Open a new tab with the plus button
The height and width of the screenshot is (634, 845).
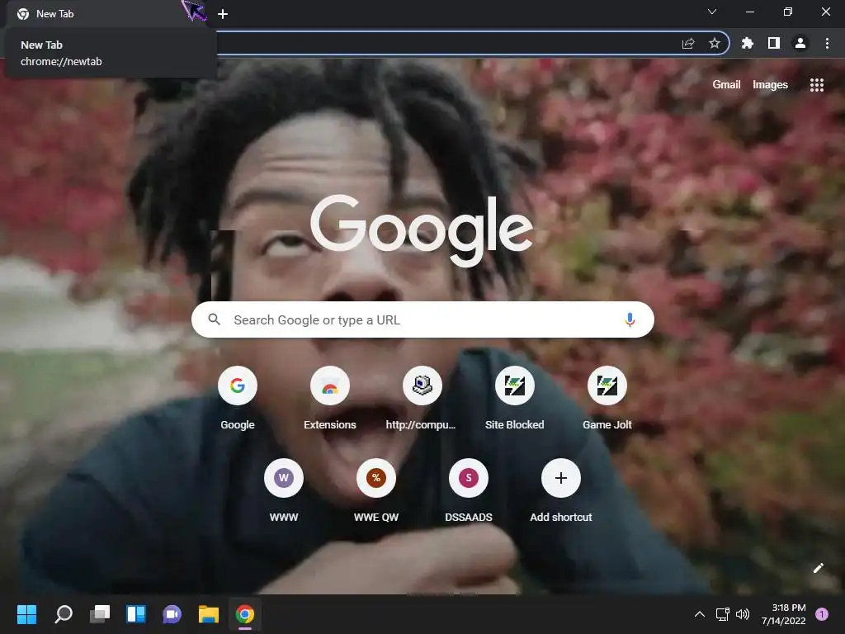tap(223, 14)
